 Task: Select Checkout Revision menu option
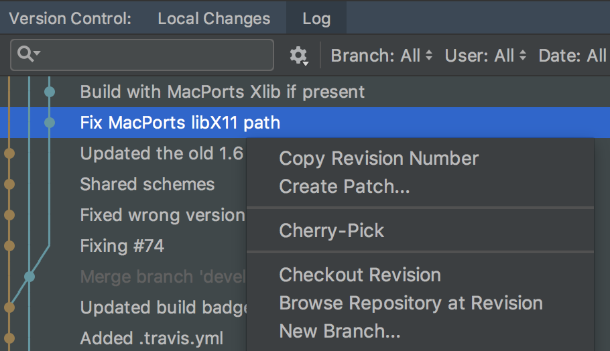point(360,275)
